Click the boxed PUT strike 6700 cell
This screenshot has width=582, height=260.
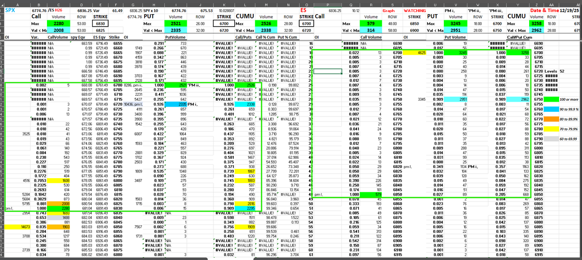224,23
